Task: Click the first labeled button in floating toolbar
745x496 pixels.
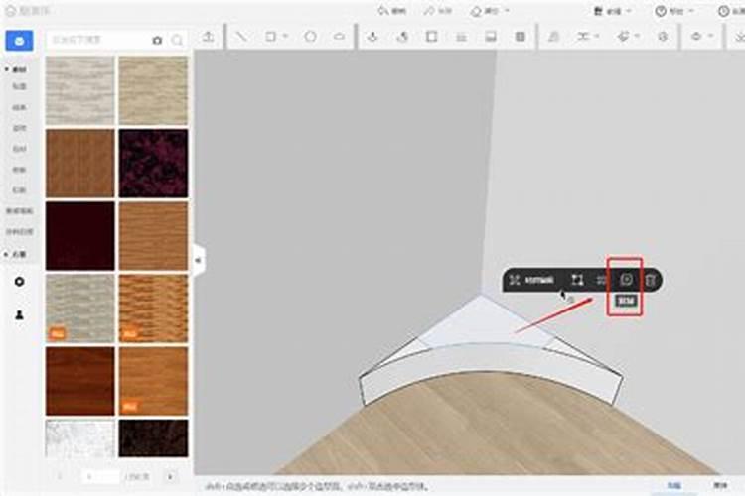Action: 531,280
